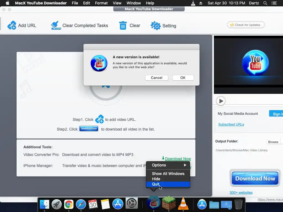283x212 pixels.
Task: Launch Safari from the Dock
Action: click(x=81, y=204)
